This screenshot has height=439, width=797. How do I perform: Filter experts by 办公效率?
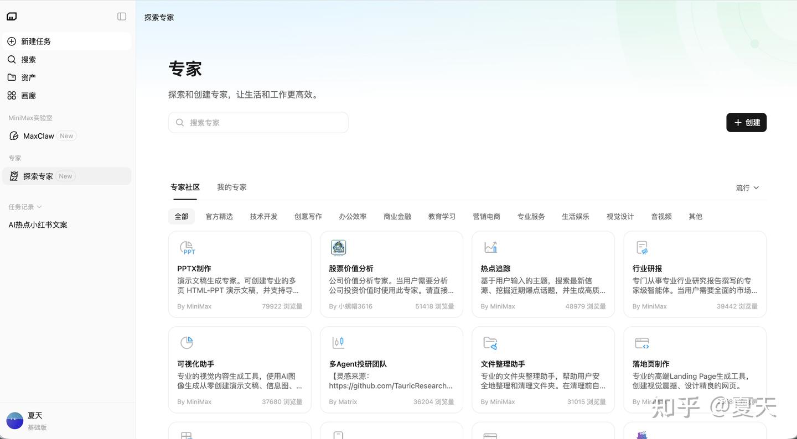[353, 217]
